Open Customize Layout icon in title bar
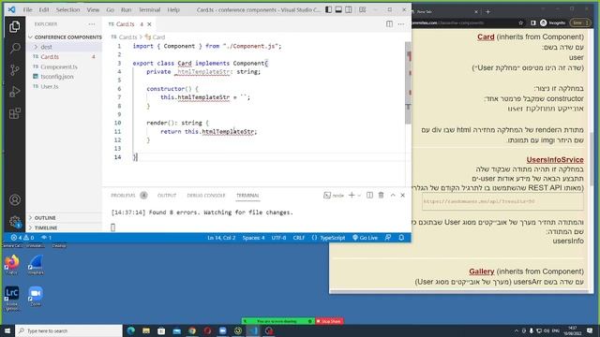The height and width of the screenshot is (337, 600). tap(362, 10)
